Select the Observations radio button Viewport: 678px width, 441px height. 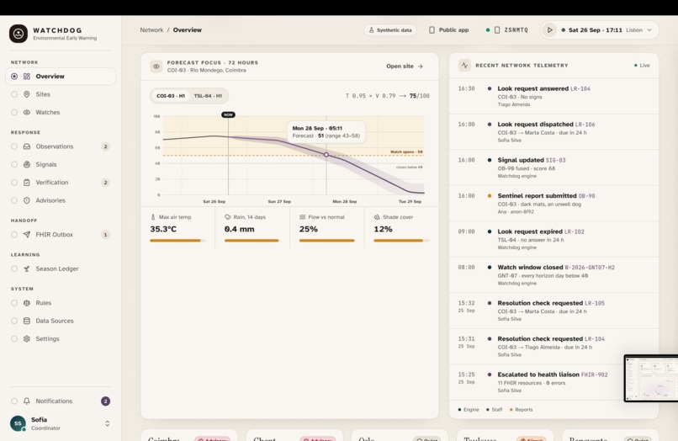(x=14, y=146)
